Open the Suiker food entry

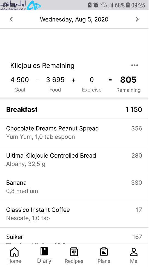(74, 235)
